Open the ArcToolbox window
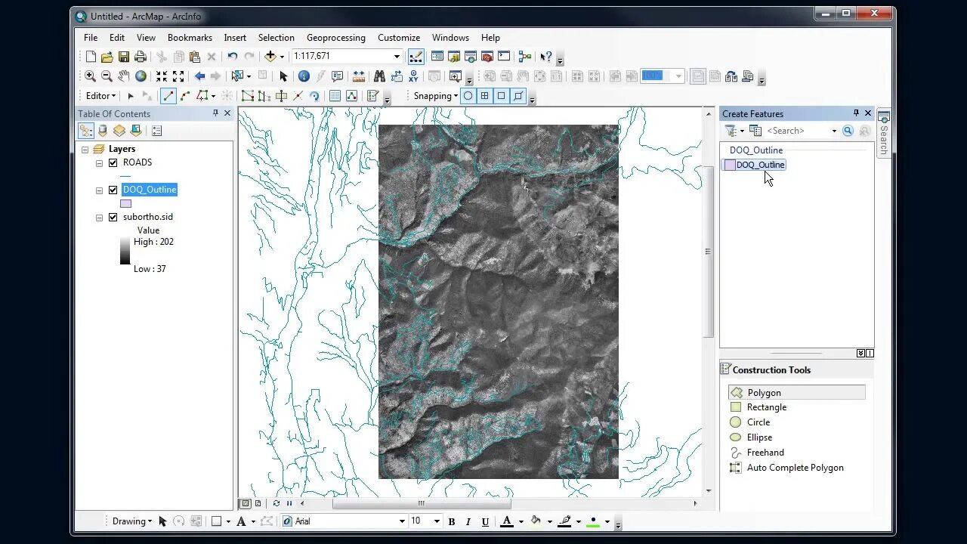967x544 pixels. click(487, 57)
